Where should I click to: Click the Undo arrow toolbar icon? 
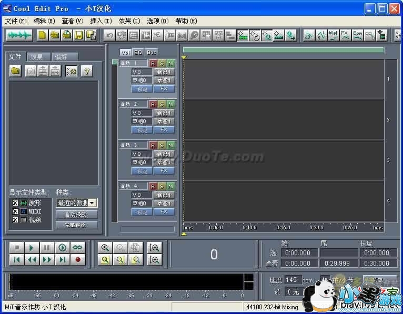point(110,35)
